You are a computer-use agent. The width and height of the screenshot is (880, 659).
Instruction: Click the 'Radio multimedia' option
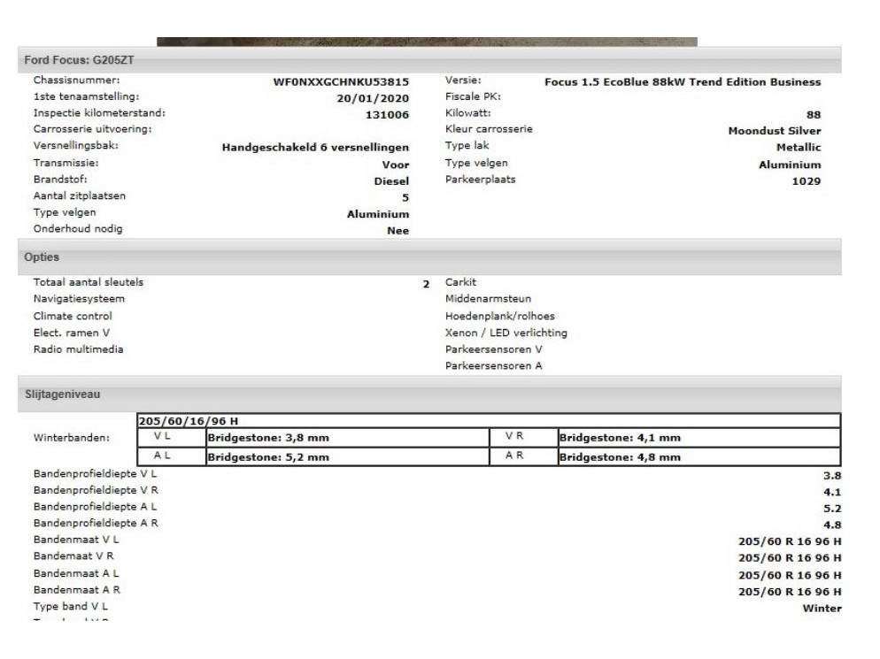(x=78, y=349)
